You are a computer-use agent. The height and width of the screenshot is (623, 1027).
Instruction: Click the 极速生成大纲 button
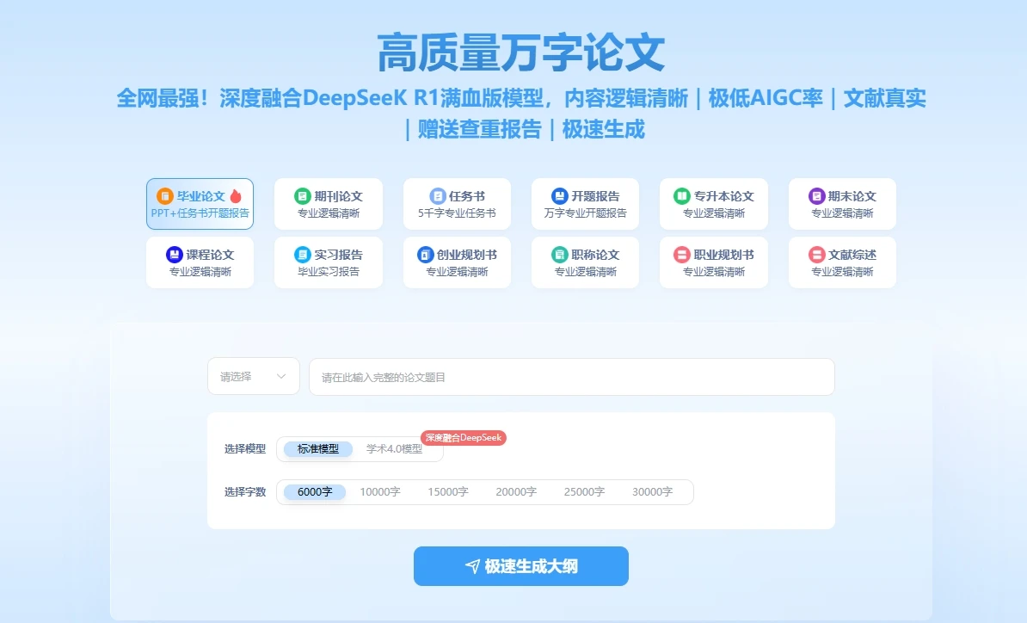[520, 566]
